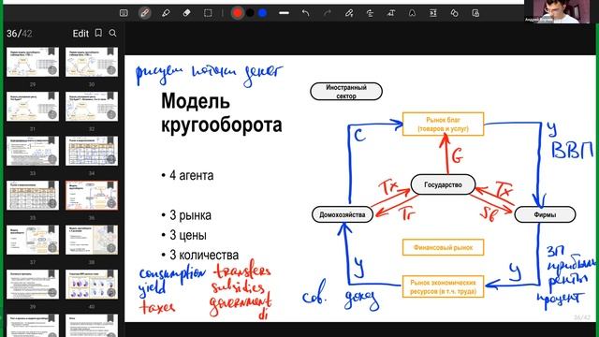Click the bell-shaped toolbar icon
Screen dimensions: 599x337
[x=412, y=13]
